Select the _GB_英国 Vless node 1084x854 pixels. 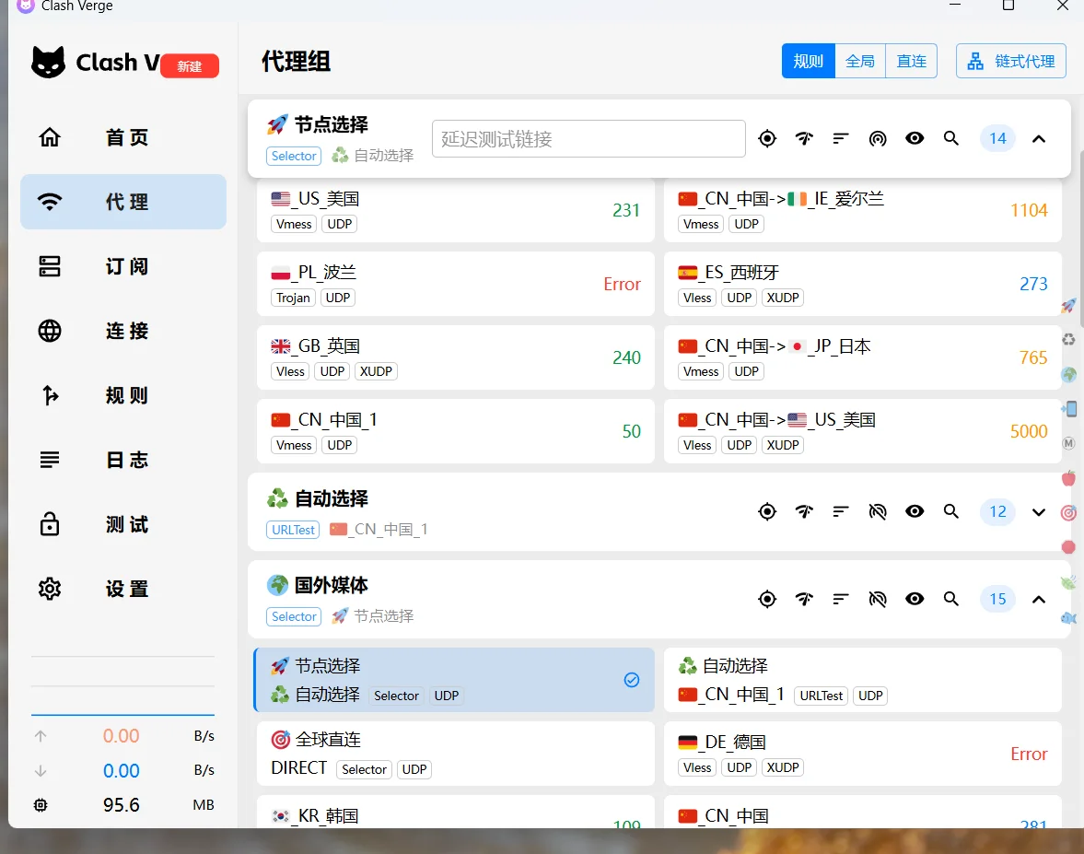[x=456, y=357]
